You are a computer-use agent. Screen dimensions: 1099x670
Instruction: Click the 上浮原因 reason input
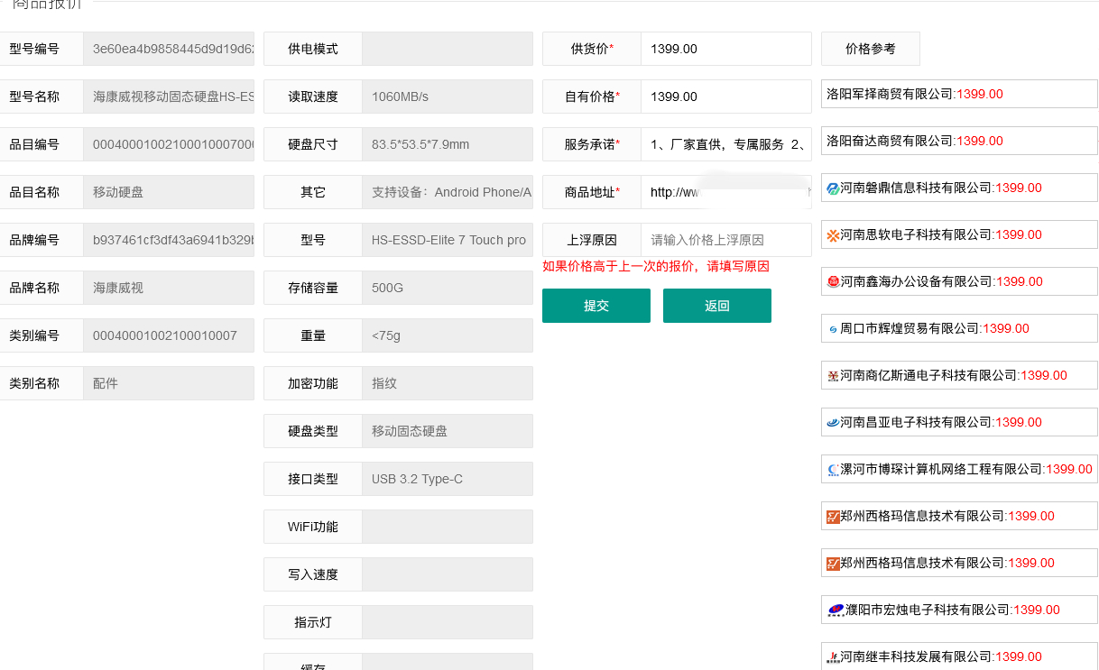click(x=726, y=240)
